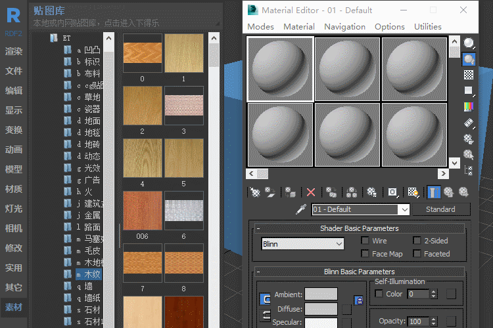The image size is (493, 328).
Task: Open the Video Color Check icon
Action: [x=469, y=106]
